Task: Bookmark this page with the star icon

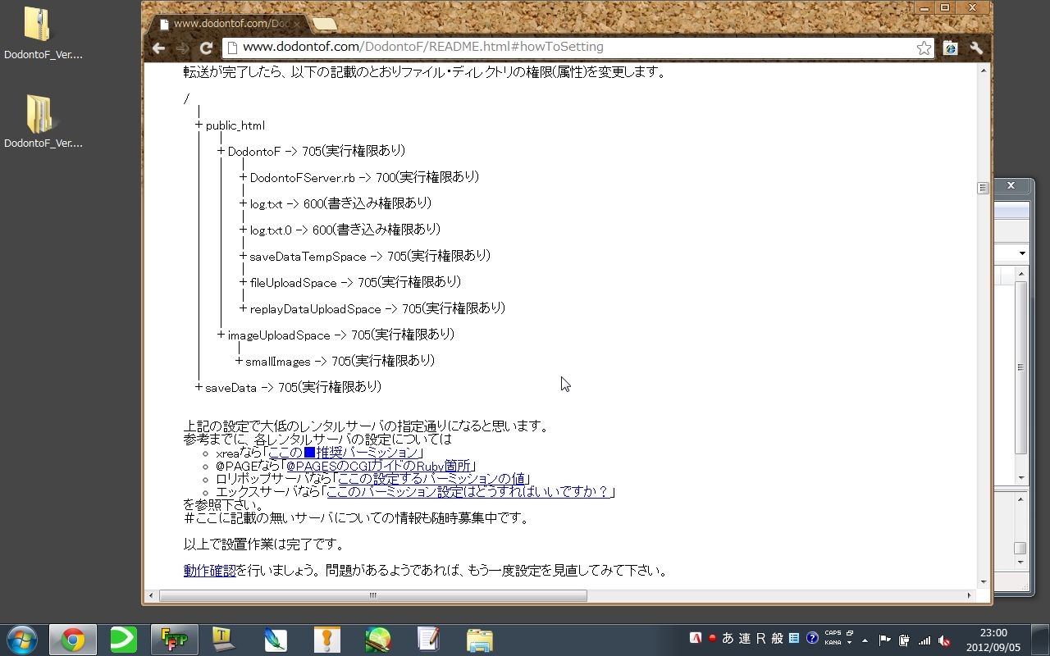Action: click(x=924, y=48)
